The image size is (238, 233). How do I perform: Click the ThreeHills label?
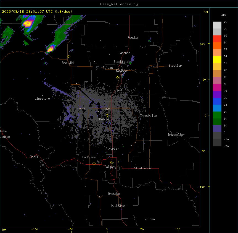pyautogui.click(x=148, y=116)
